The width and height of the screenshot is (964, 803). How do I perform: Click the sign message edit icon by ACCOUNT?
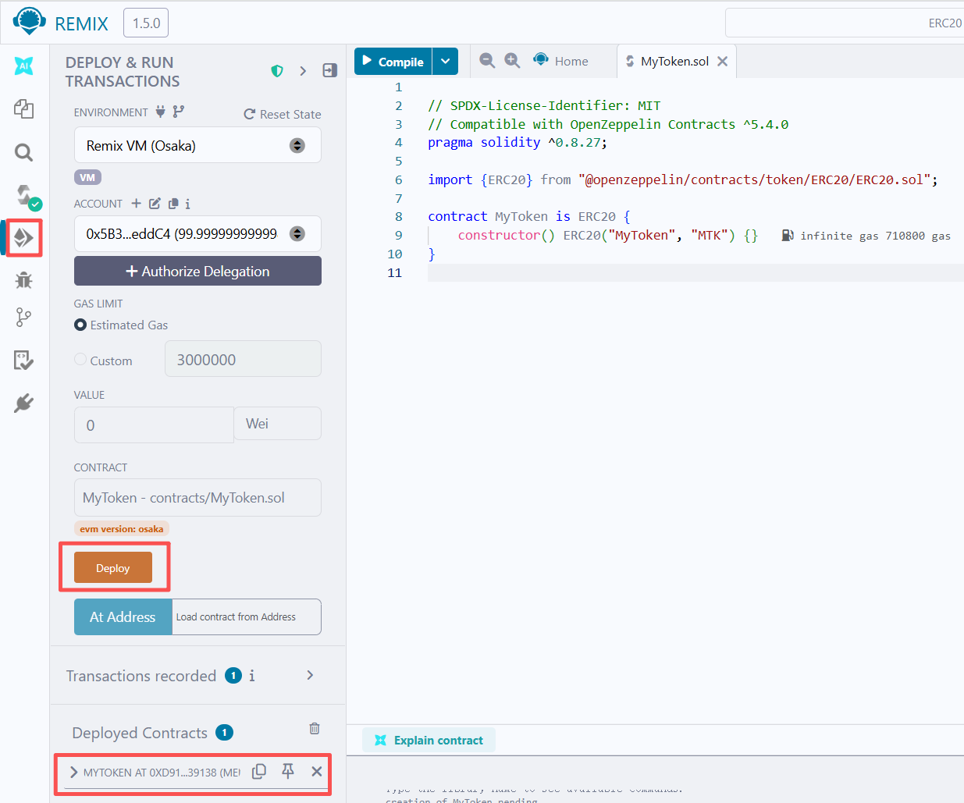155,204
